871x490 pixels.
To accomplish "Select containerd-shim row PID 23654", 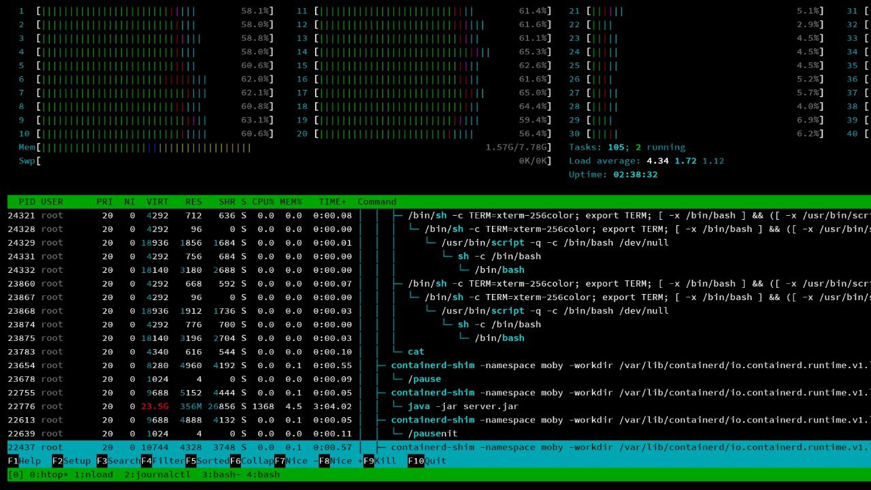I will click(439, 365).
